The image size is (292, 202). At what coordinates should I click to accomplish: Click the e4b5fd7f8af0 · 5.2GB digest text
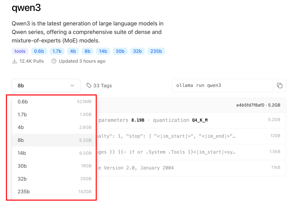[258, 105]
